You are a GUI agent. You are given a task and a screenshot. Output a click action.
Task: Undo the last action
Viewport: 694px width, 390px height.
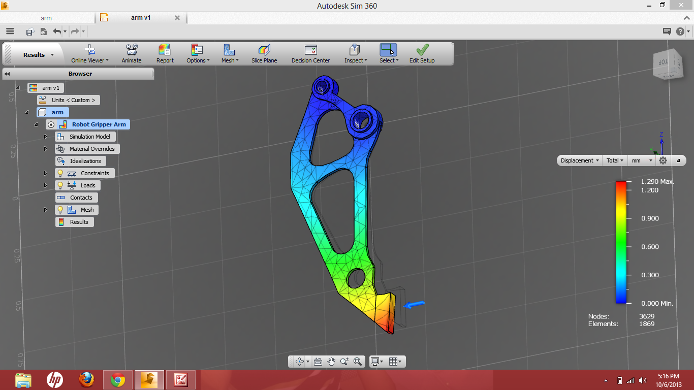pyautogui.click(x=56, y=31)
